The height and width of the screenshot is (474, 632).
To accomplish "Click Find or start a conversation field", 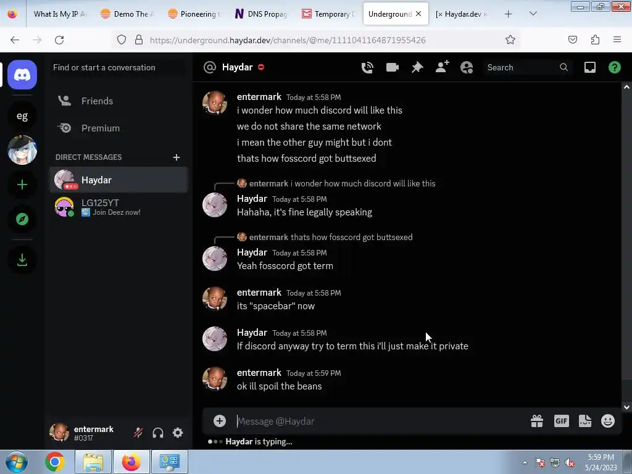I will 118,67.
